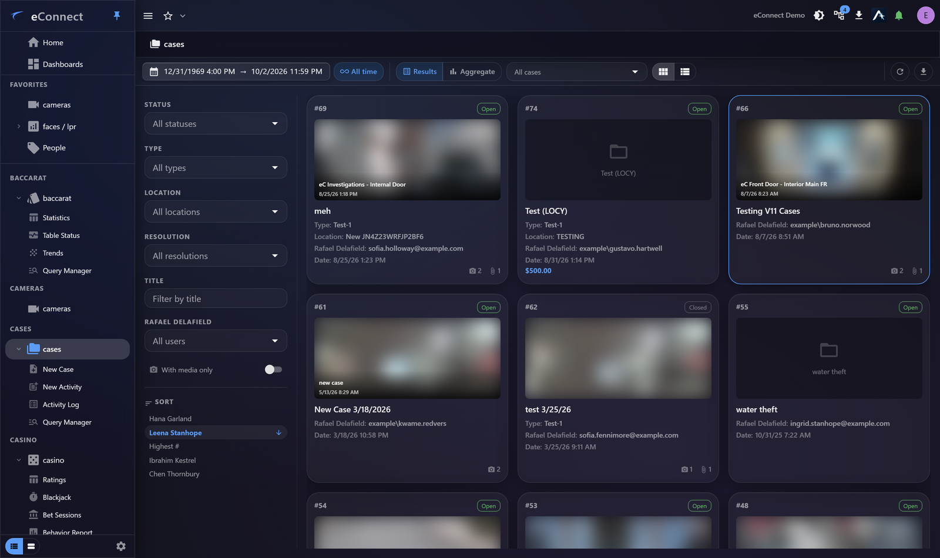Click the Filter by title field
This screenshot has width=940, height=558.
pos(216,299)
